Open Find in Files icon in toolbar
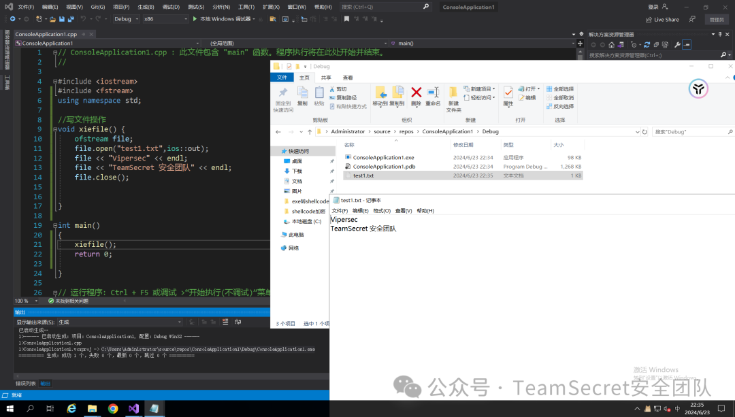 coord(273,19)
